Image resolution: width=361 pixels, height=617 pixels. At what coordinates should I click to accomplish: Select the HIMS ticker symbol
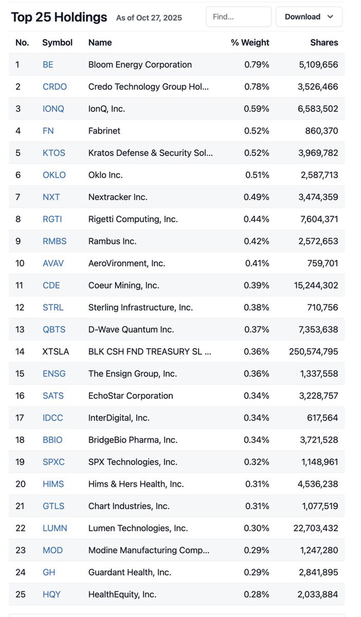53,484
